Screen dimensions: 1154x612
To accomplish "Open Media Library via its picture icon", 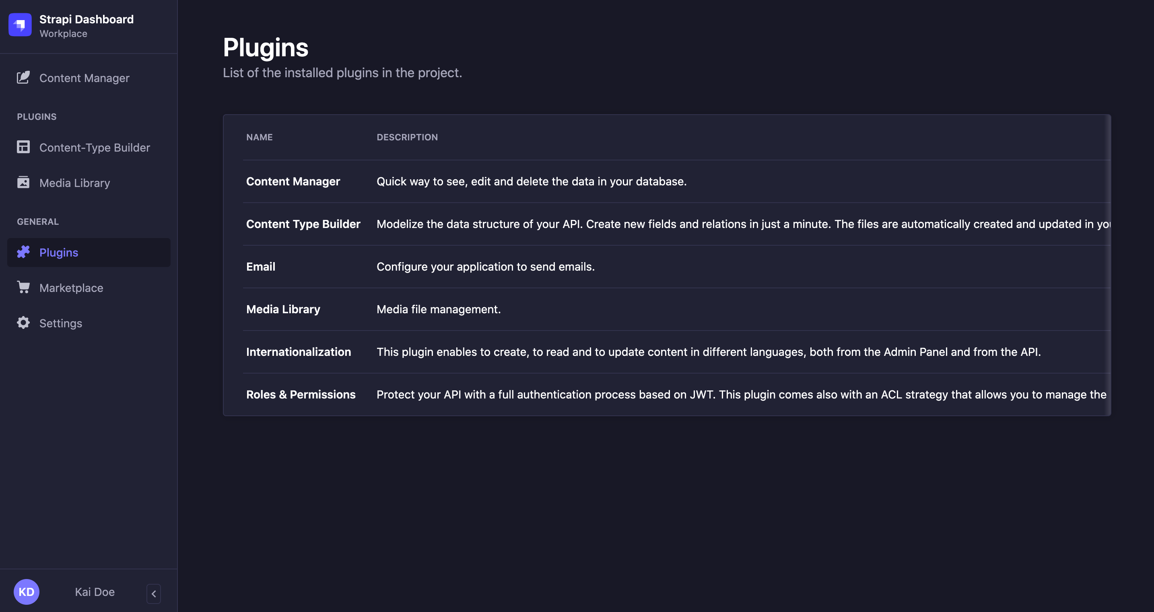I will pyautogui.click(x=23, y=182).
